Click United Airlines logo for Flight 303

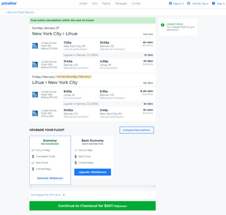[35, 113]
